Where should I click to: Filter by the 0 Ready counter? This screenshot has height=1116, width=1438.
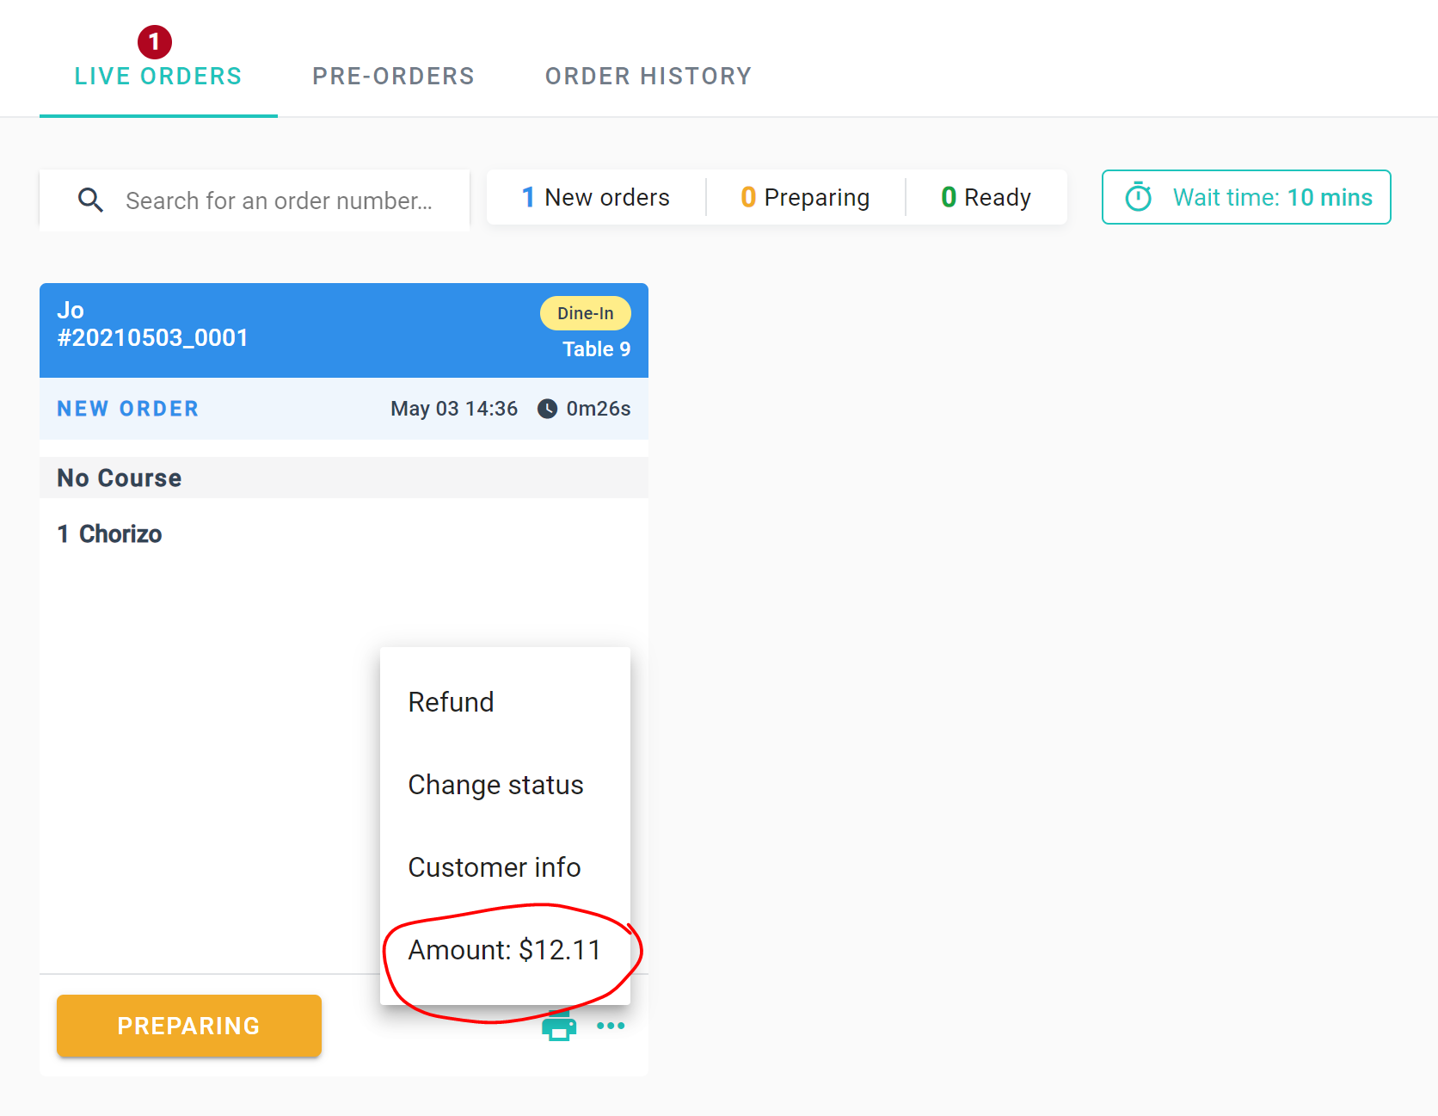point(986,197)
